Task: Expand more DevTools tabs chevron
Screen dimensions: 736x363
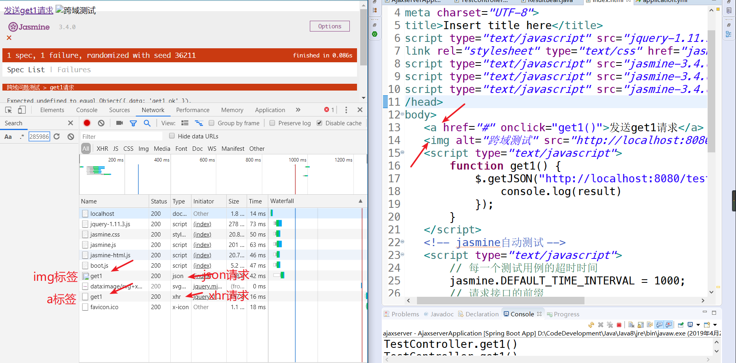Action: (298, 110)
